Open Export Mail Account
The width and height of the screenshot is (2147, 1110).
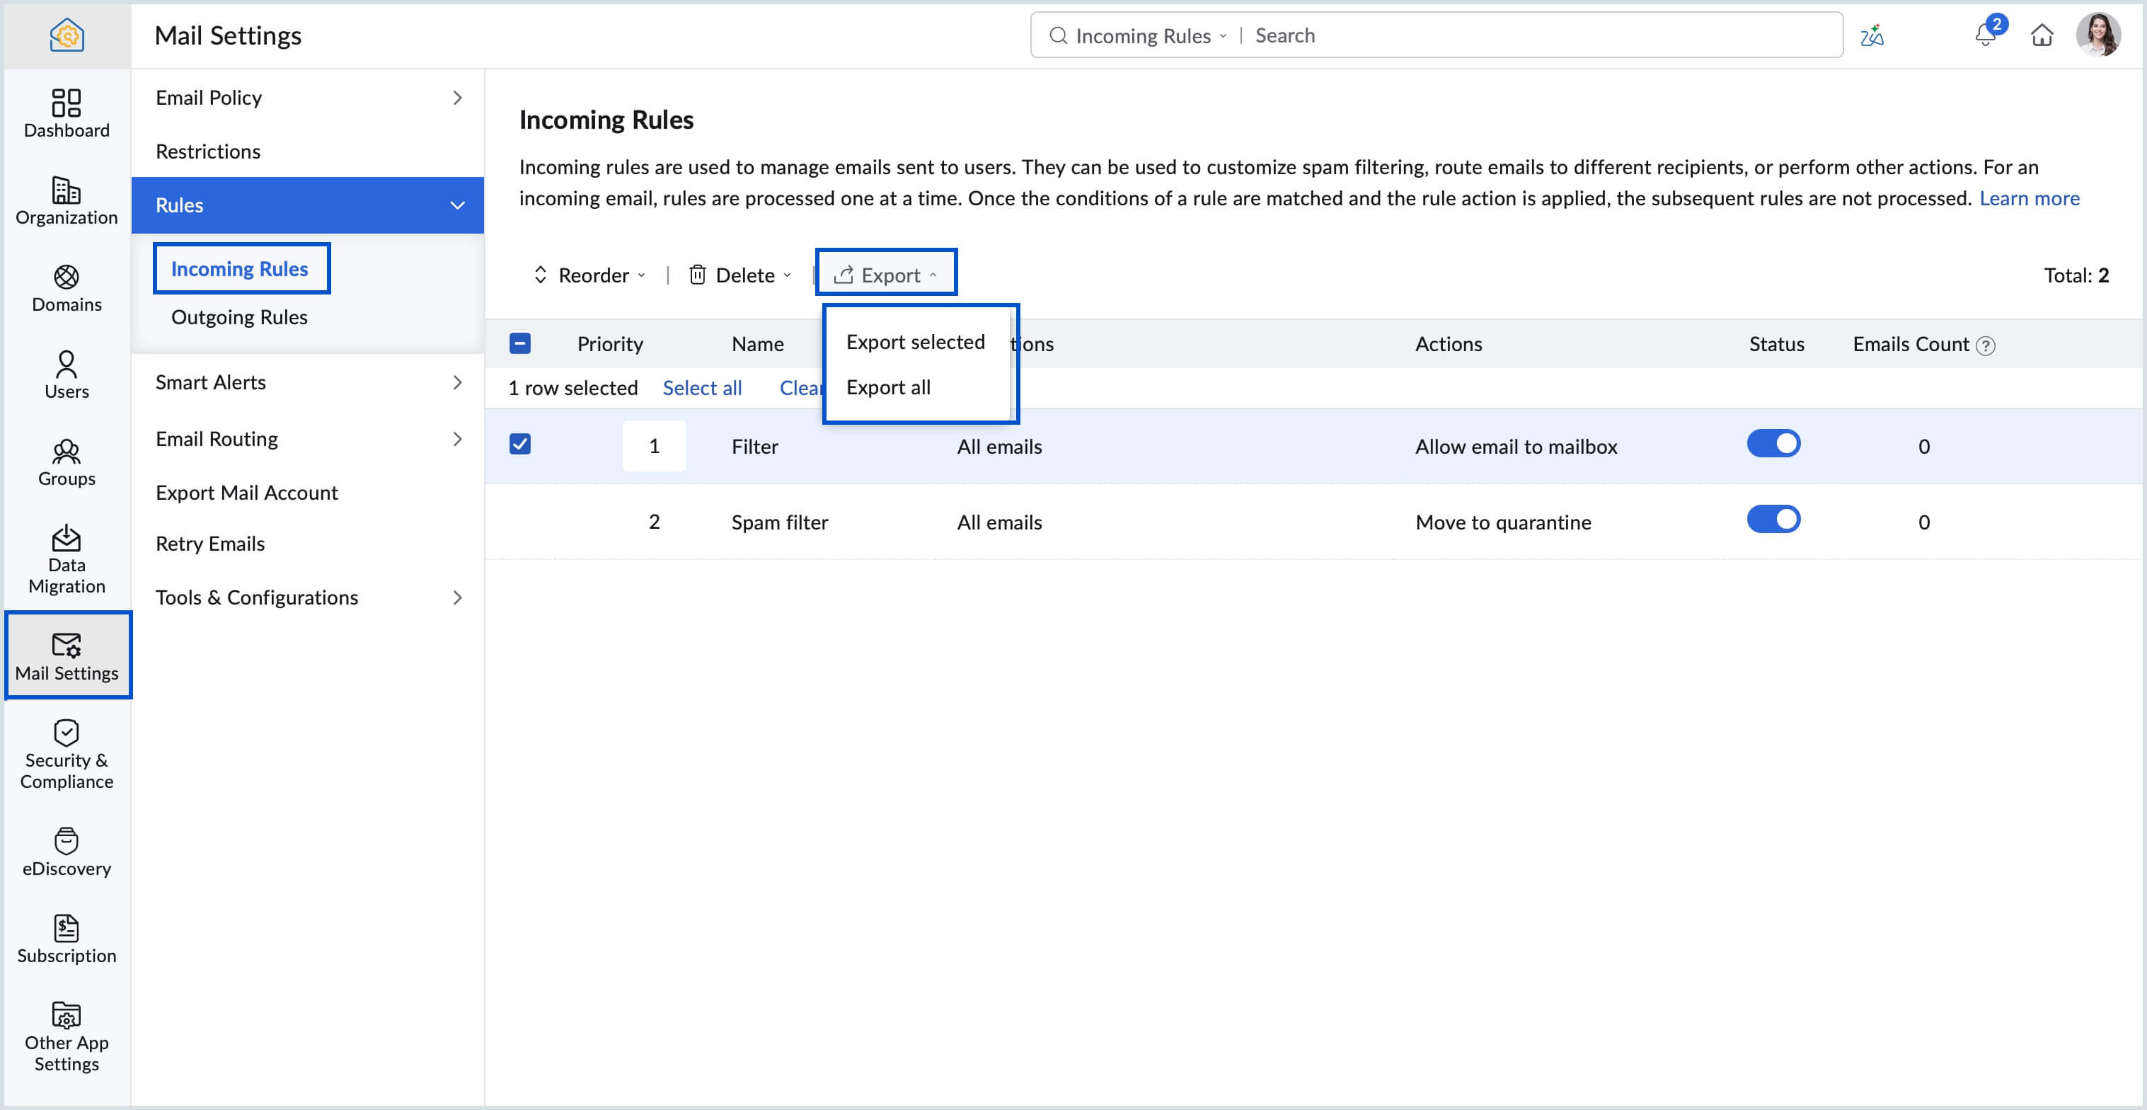pyautogui.click(x=247, y=492)
